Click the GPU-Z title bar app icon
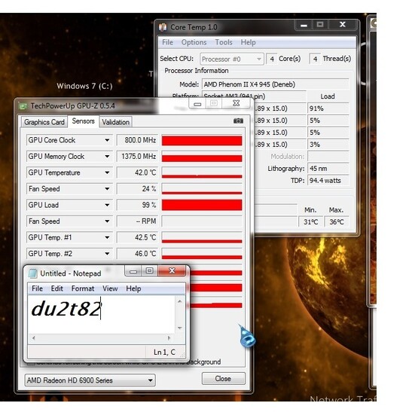Image resolution: width=412 pixels, height=412 pixels. click(23, 106)
